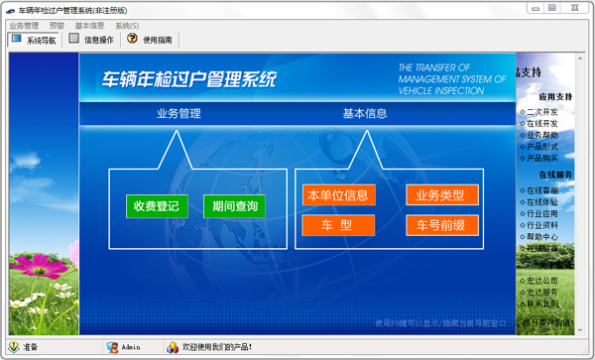Click the 车辆年检过户管理系统 banner title
Screen dimensions: 595x360
[x=189, y=79]
